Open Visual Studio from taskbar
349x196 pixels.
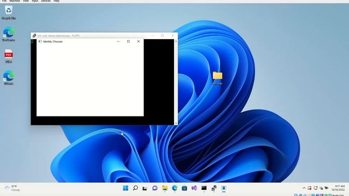click(x=194, y=188)
